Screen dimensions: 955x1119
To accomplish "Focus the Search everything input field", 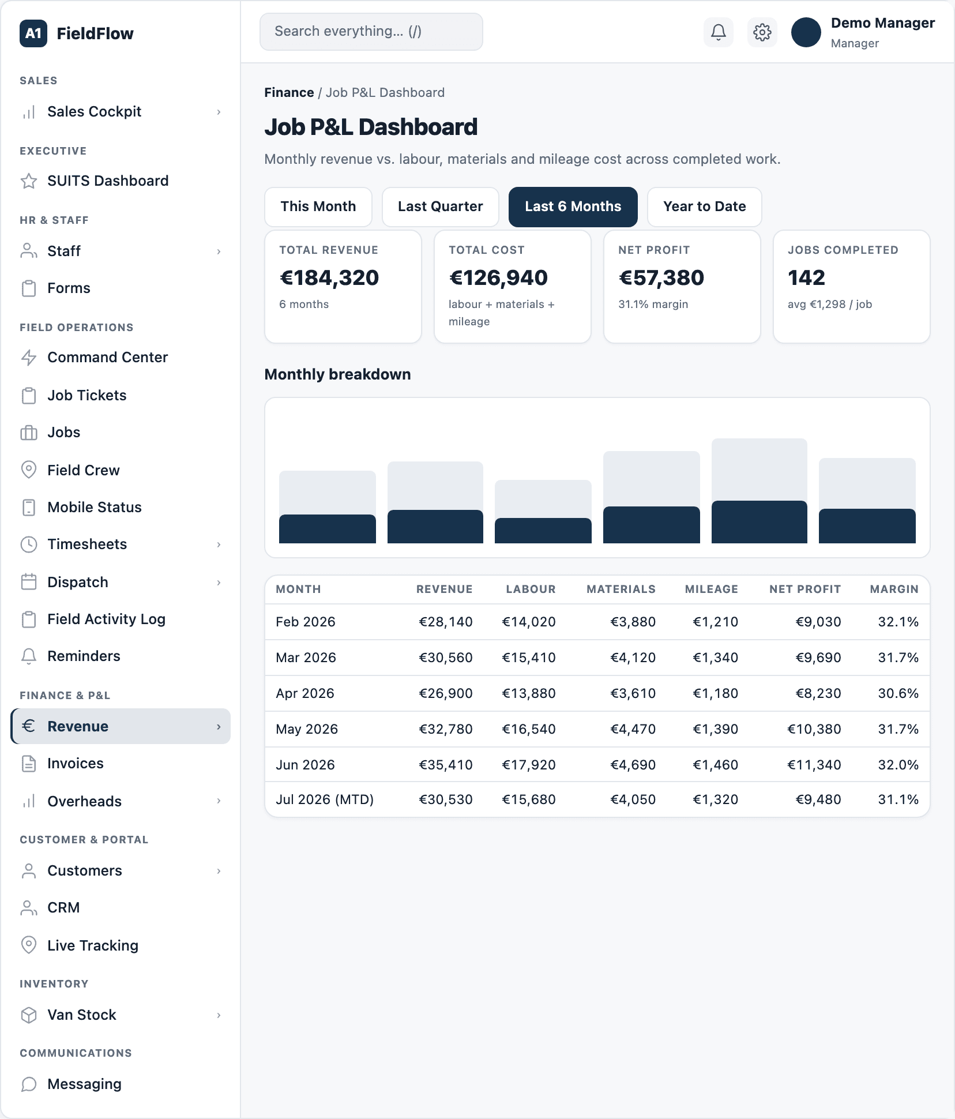I will (371, 32).
